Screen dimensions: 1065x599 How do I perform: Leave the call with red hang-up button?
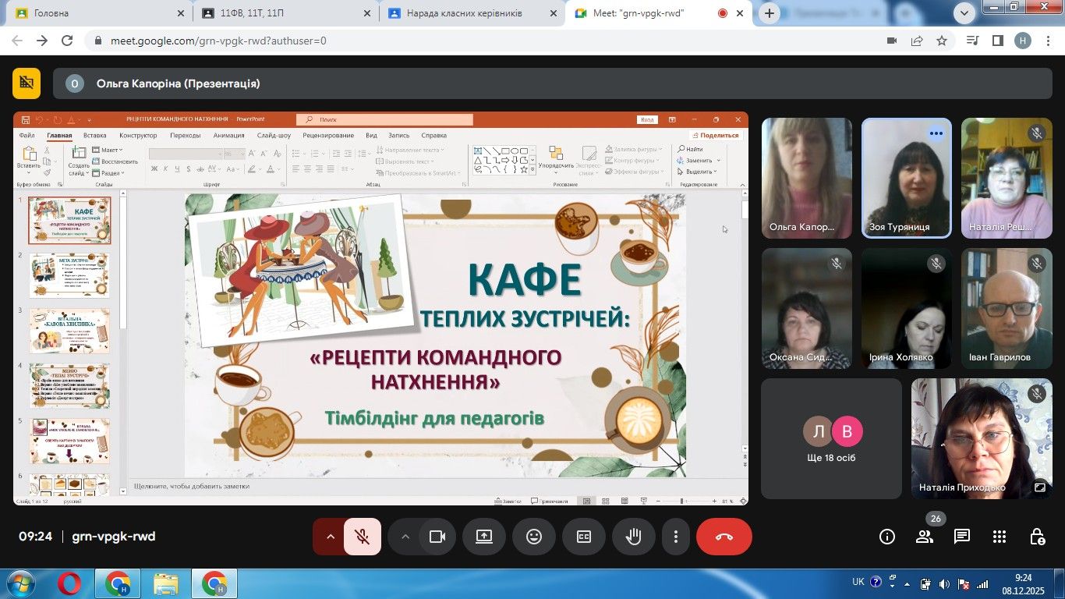coord(724,537)
